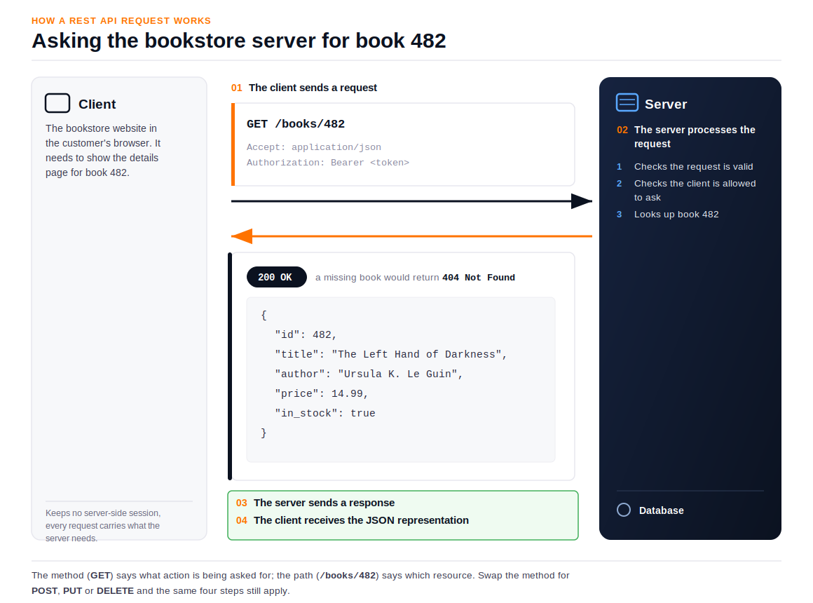This screenshot has width=813, height=603.
Task: Click the "price": 14.99 line
Action: [322, 394]
